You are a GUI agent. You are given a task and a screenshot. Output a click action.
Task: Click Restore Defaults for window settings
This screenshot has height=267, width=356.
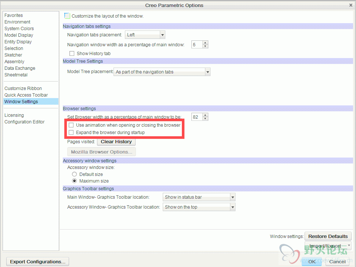click(328, 236)
